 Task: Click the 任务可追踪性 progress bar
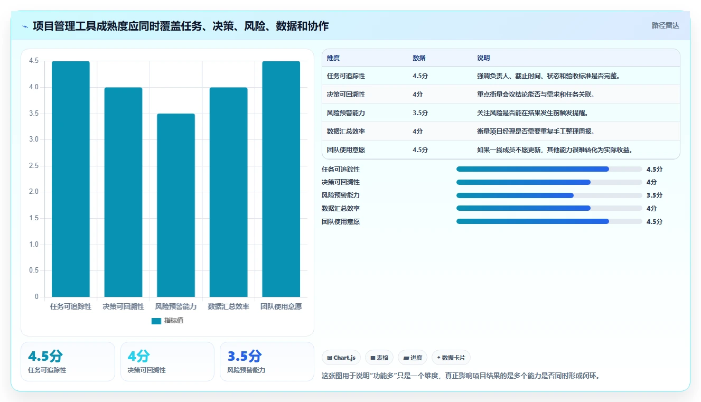coord(549,169)
